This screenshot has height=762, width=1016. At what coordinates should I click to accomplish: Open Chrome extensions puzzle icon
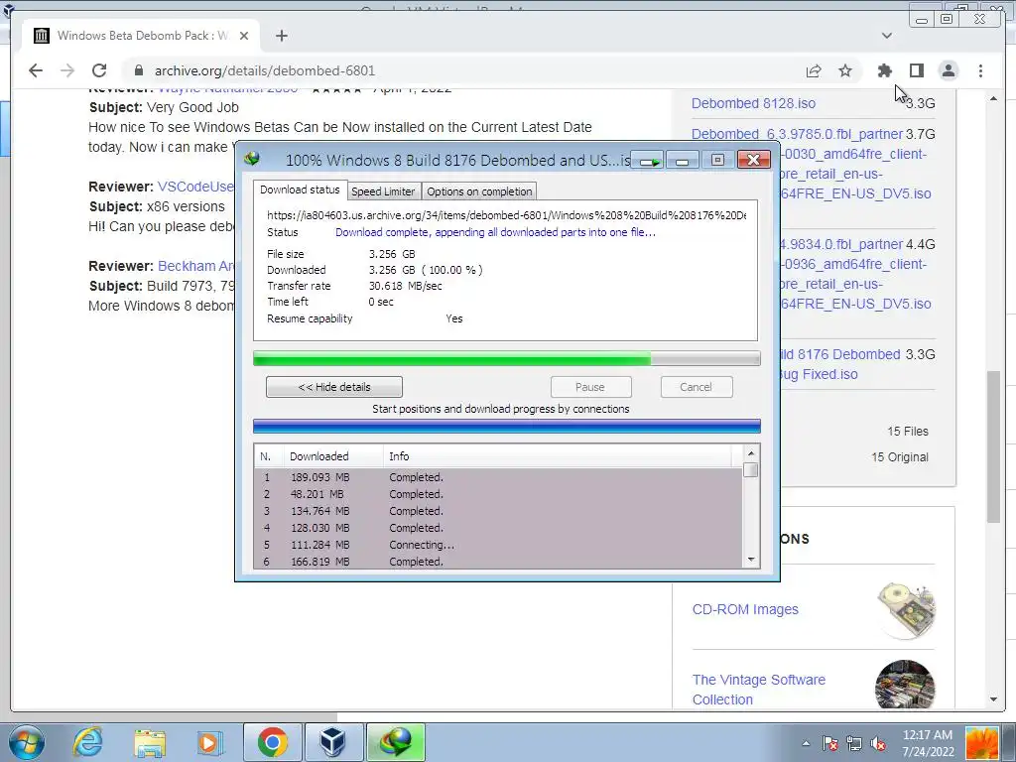(x=884, y=70)
